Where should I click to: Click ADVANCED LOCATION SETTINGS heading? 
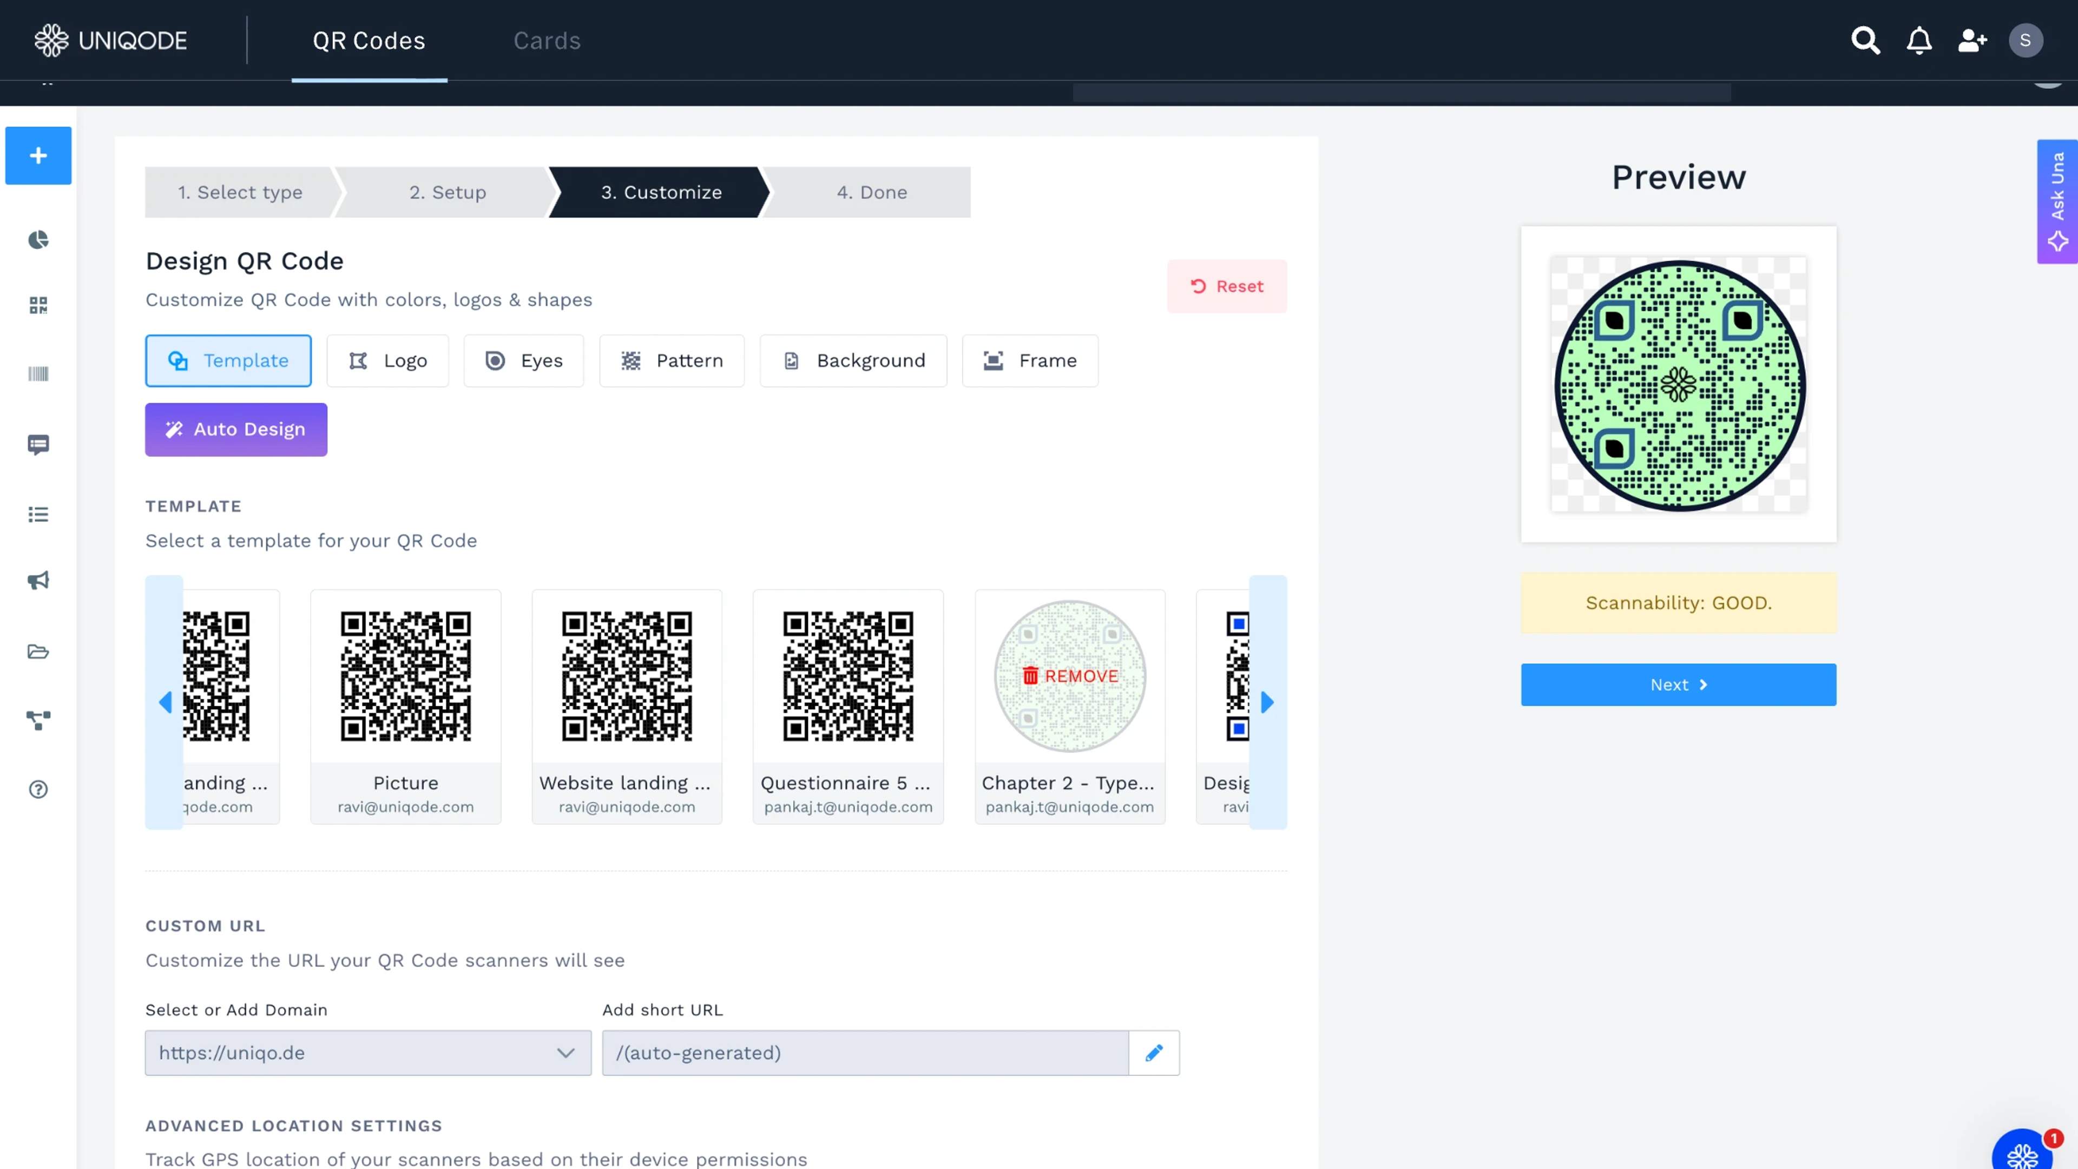pyautogui.click(x=294, y=1126)
